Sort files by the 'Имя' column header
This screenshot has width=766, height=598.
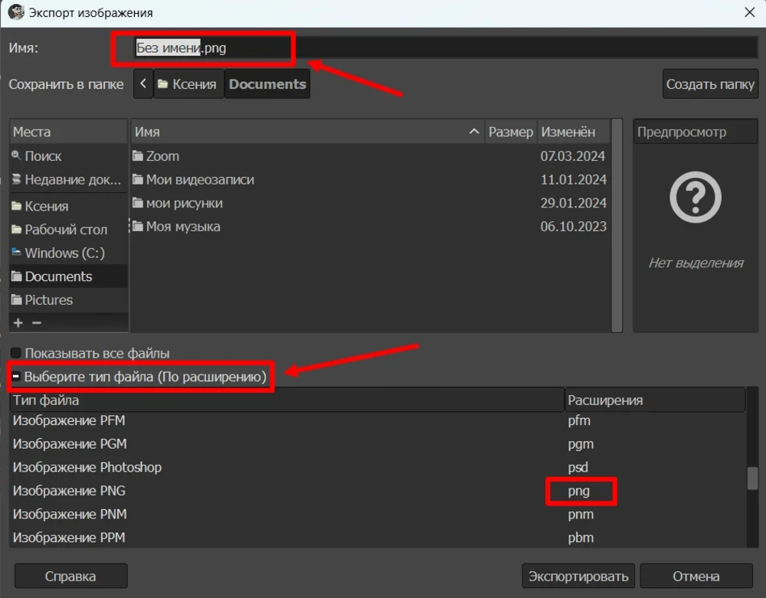click(306, 132)
